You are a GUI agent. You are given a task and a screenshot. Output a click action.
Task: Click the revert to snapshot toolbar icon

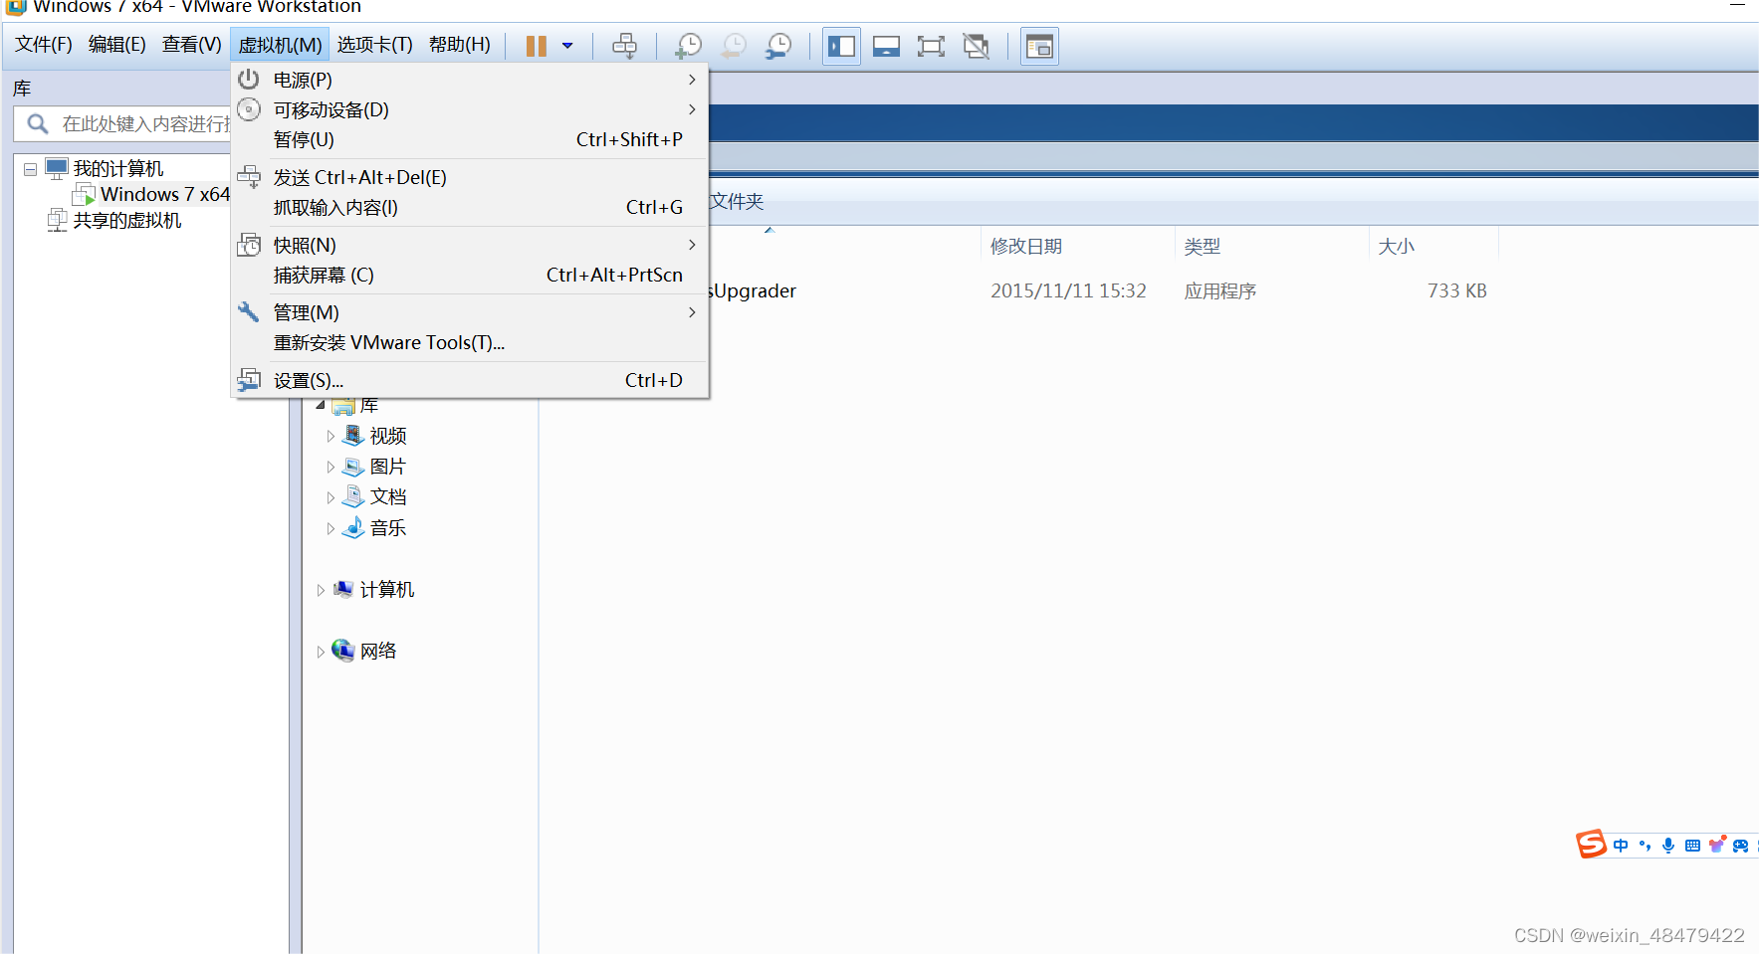point(734,46)
